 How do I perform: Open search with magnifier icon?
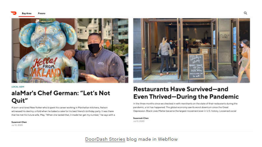(245, 13)
